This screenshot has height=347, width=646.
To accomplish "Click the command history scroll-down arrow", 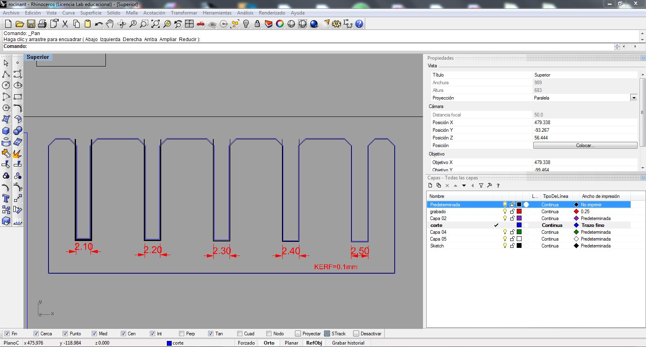I will point(642,39).
